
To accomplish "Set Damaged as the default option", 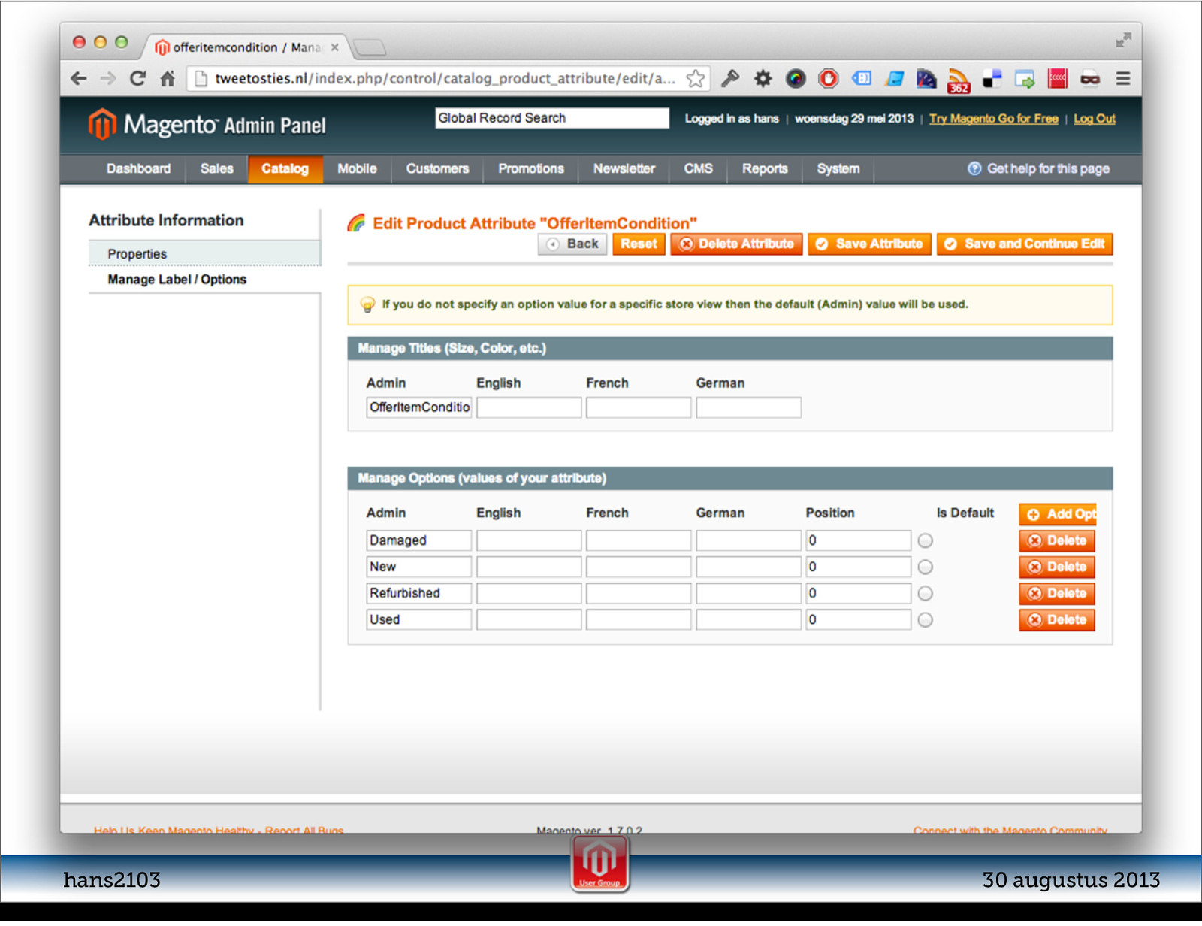I will pos(926,541).
